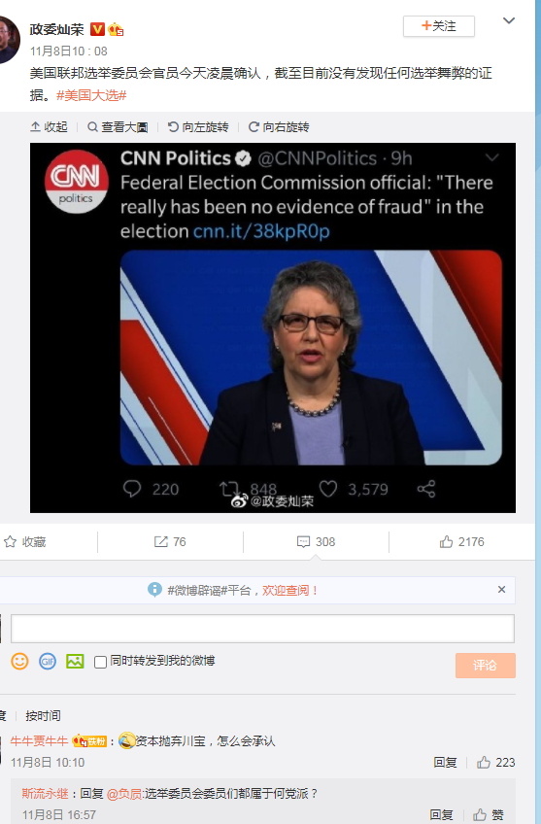Viewport: 541px width, 824px height.
Task: Attach an image to the comment
Action: click(x=75, y=661)
